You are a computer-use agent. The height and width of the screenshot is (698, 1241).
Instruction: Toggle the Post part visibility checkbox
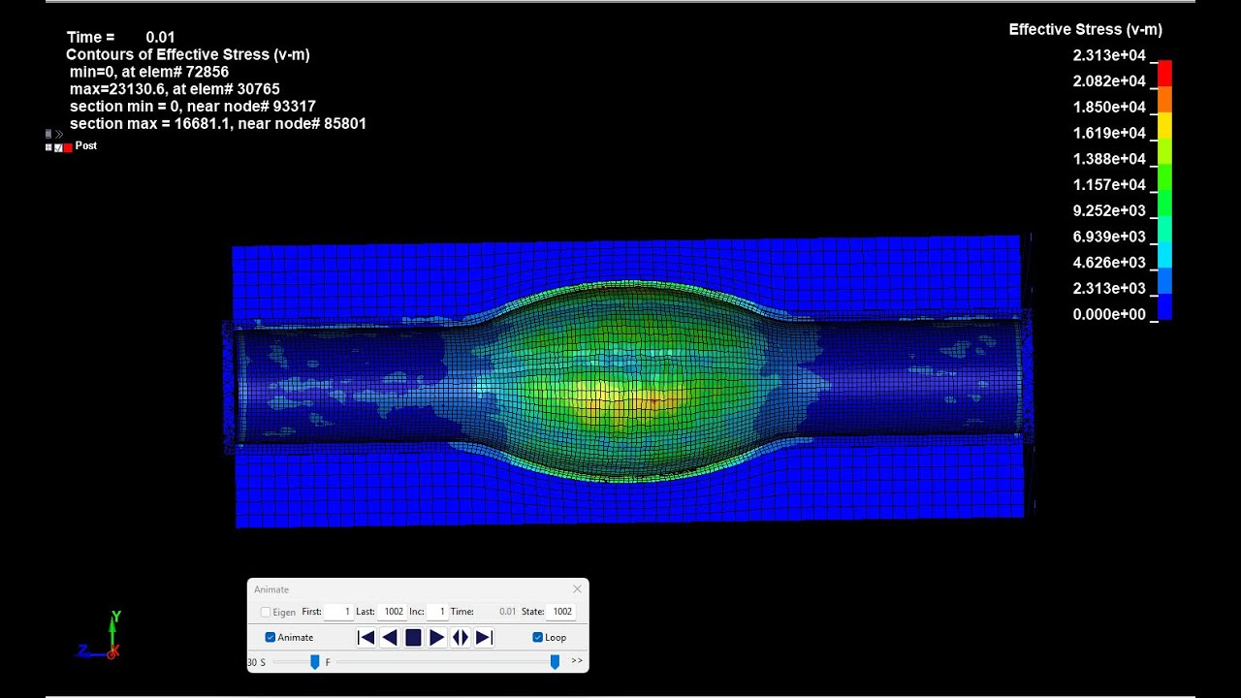(x=58, y=147)
